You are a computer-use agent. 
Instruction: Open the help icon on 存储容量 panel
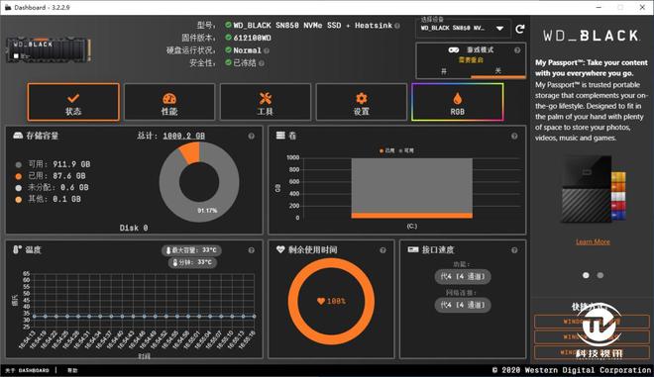point(251,136)
